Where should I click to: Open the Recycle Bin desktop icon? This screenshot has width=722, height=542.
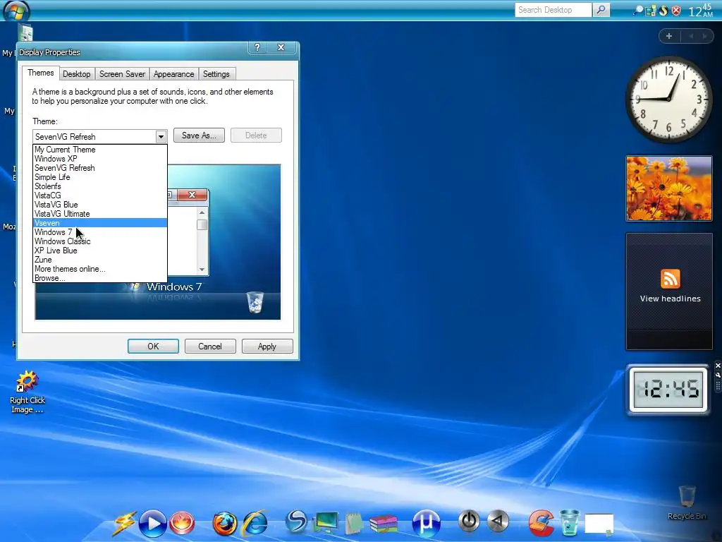click(687, 502)
